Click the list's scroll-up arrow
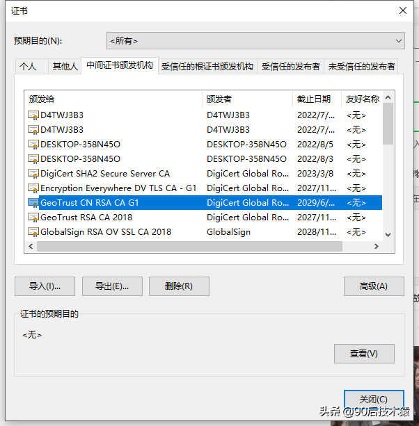The width and height of the screenshot is (419, 426). coord(388,97)
